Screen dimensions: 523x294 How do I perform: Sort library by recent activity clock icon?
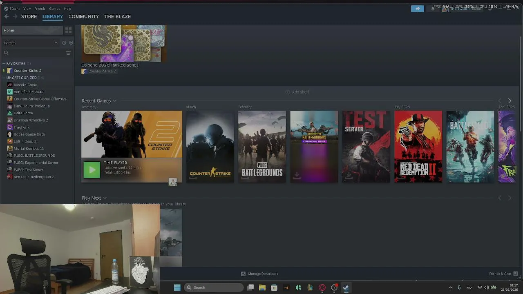[64, 43]
